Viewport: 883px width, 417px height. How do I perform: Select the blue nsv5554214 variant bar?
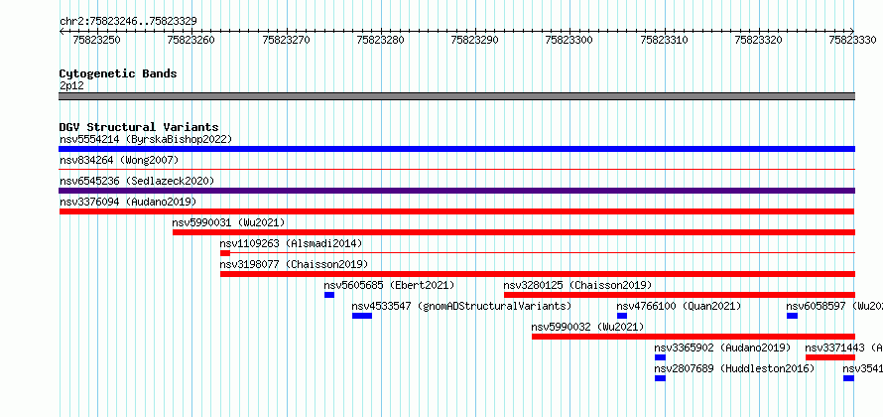[457, 149]
